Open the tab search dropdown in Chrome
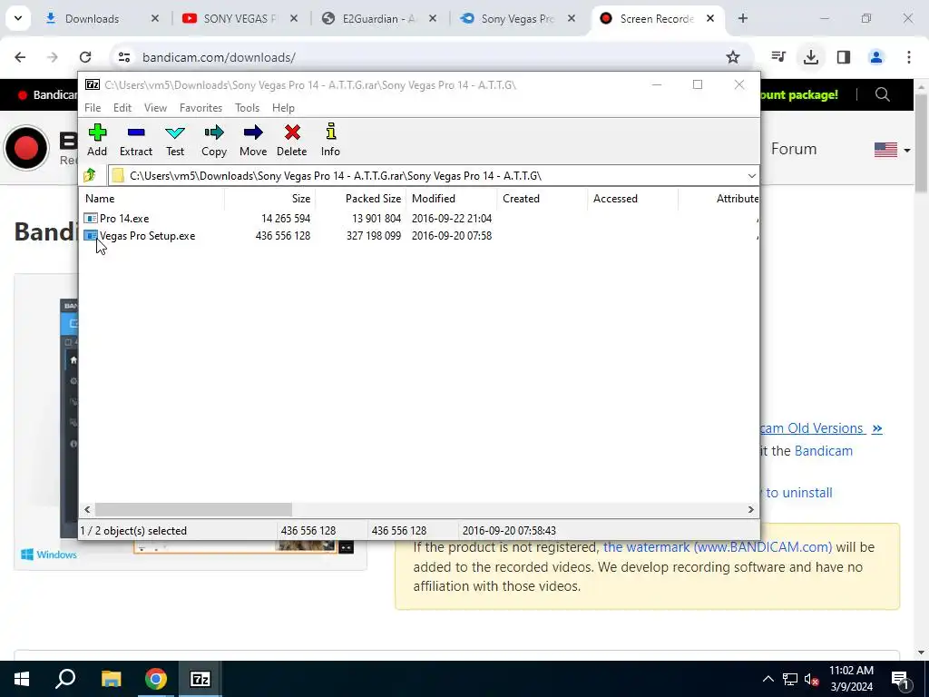Viewport: 929px width, 697px height. 18,18
